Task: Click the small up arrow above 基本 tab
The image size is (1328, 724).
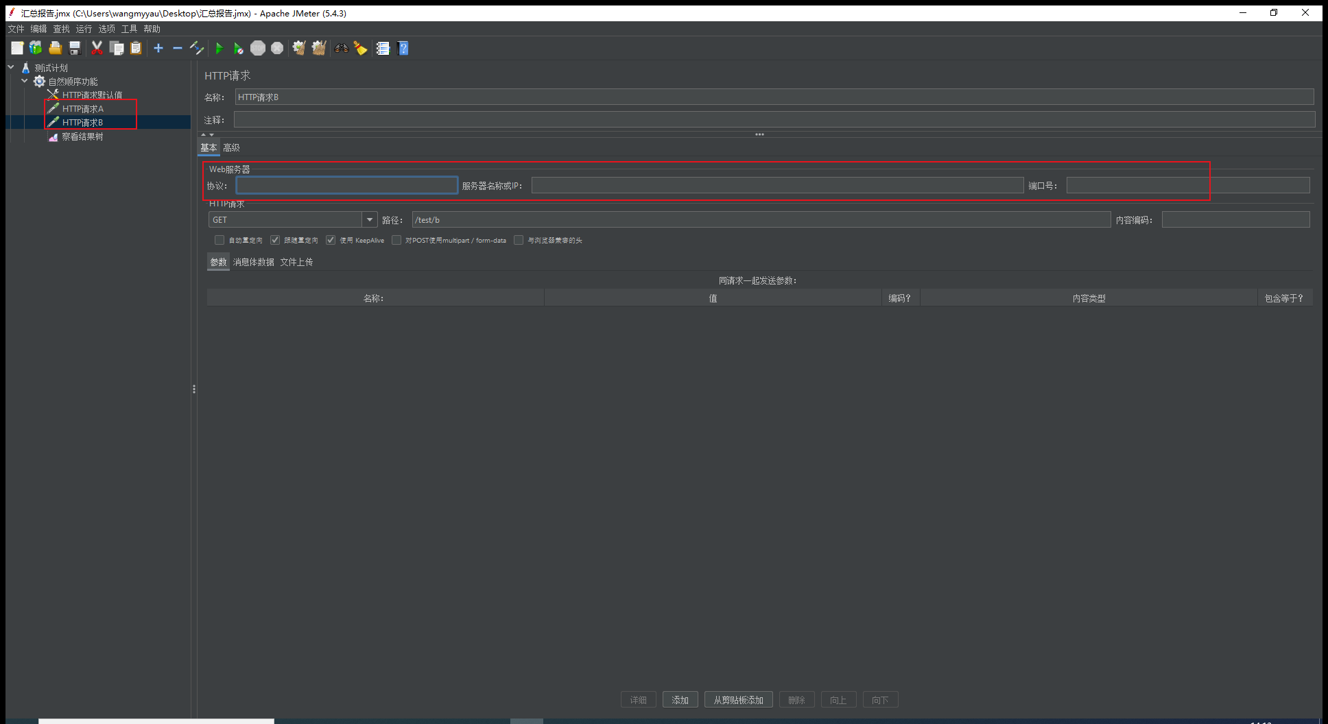Action: [203, 134]
